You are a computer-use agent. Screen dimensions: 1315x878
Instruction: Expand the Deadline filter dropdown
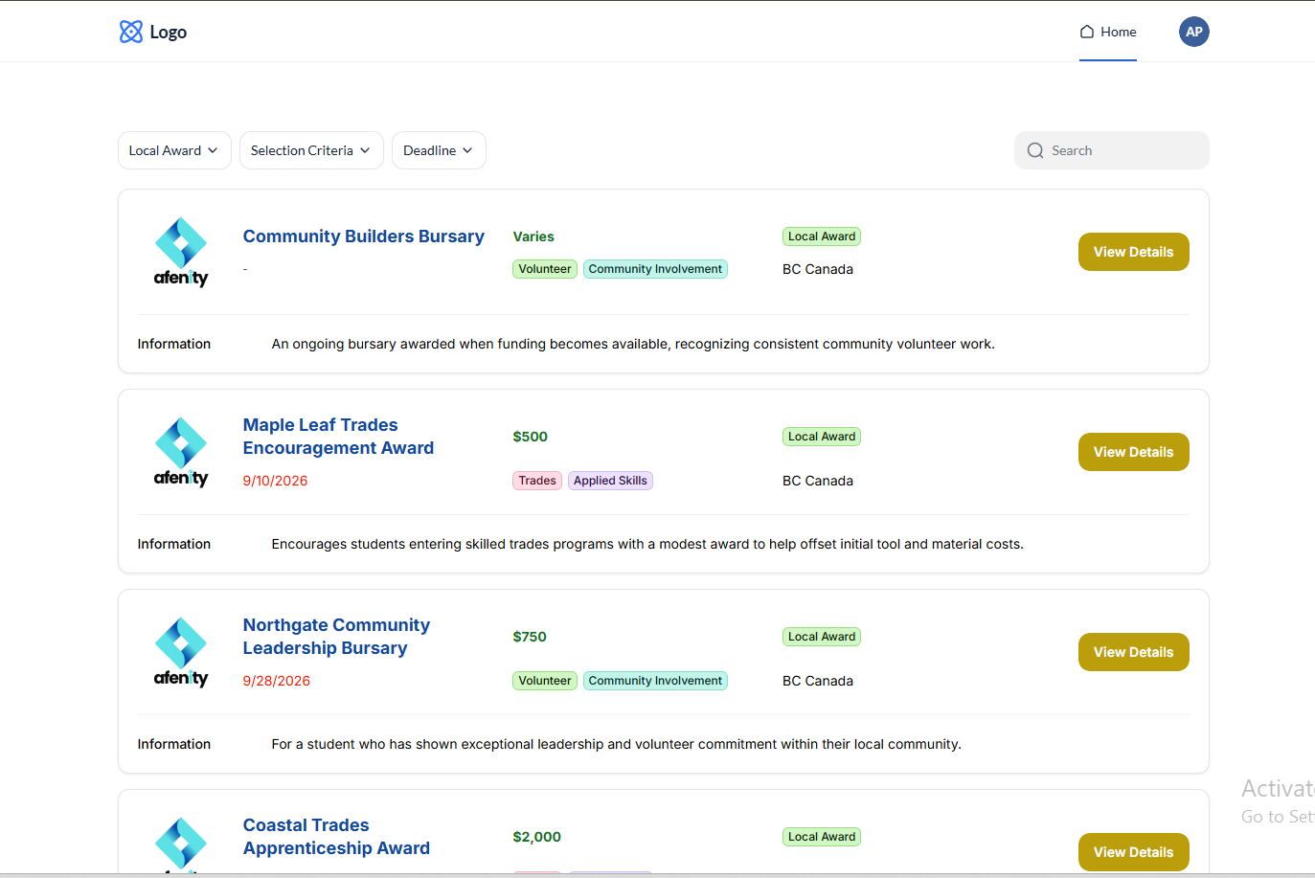(x=439, y=150)
